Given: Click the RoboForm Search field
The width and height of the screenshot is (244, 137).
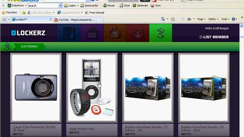Looking at the screenshot, I should pos(43,6).
